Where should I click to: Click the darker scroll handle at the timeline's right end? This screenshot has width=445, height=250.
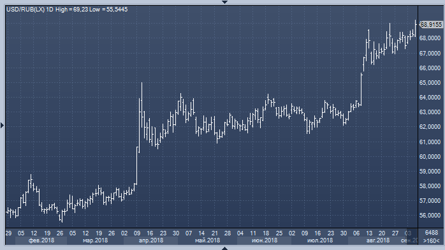(412, 237)
